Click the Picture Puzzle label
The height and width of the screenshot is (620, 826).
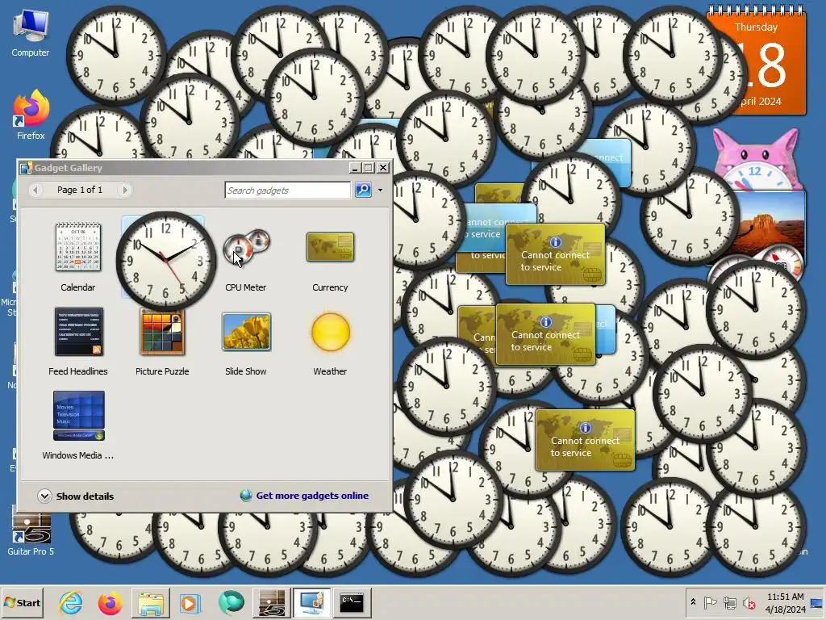(x=162, y=371)
